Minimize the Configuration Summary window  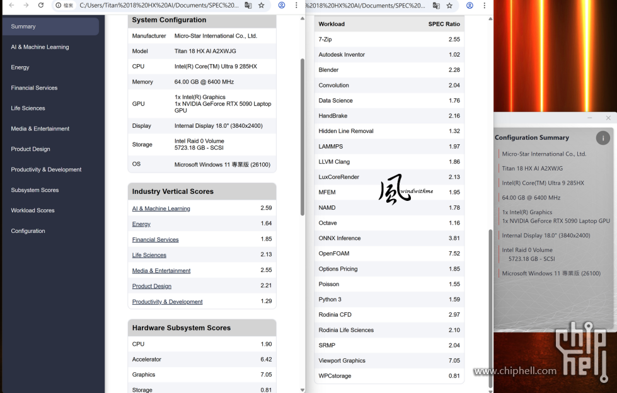coord(589,118)
